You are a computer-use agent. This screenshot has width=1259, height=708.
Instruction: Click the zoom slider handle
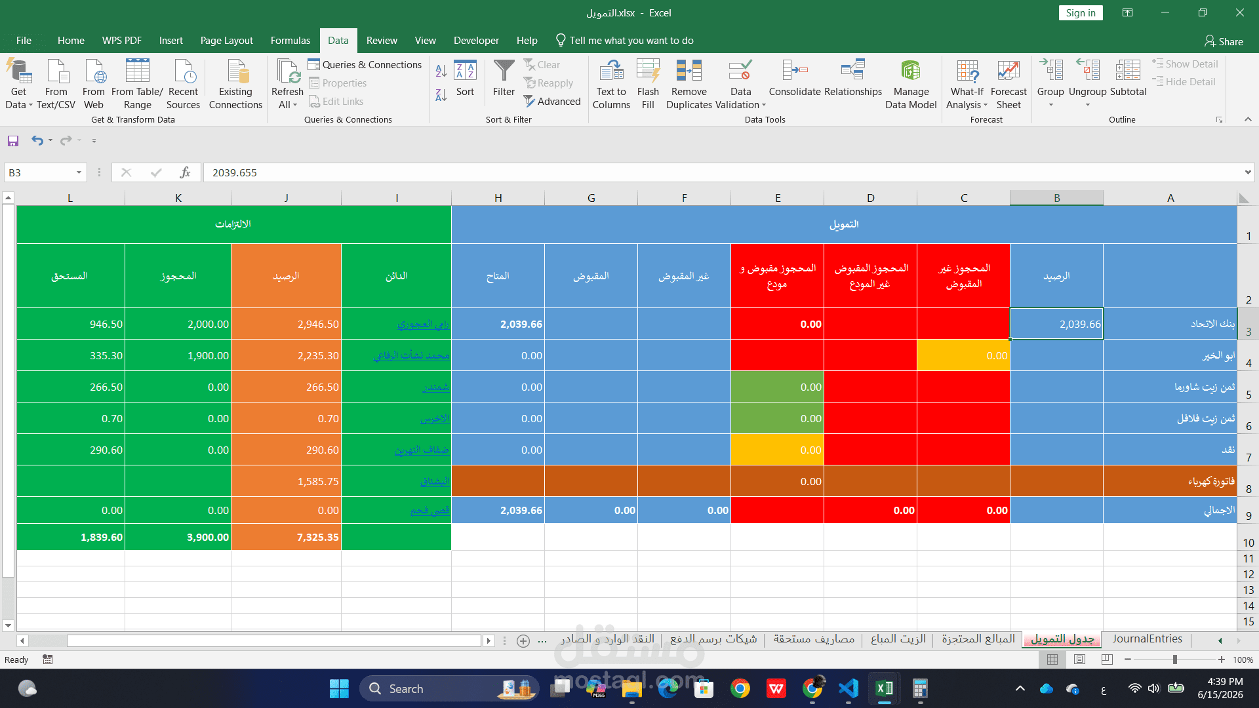pos(1174,659)
